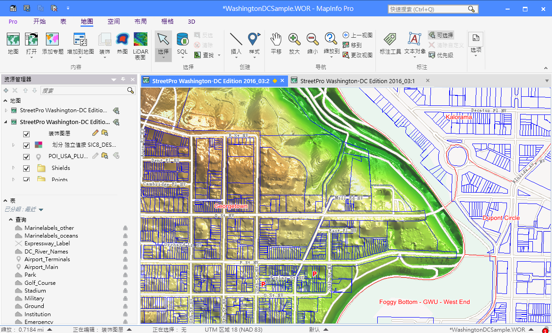Collapse the 地图 section header

point(6,101)
